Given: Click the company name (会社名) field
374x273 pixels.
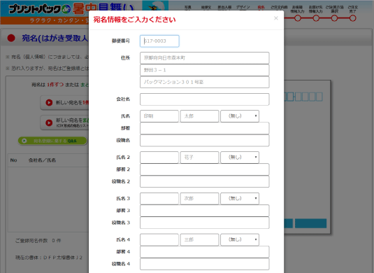Looking at the screenshot, I should [x=205, y=99].
